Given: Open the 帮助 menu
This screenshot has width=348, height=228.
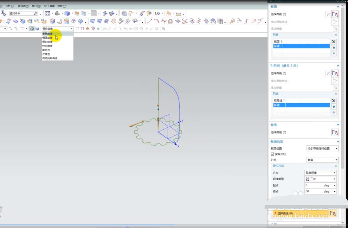Looking at the screenshot, I should [62, 6].
